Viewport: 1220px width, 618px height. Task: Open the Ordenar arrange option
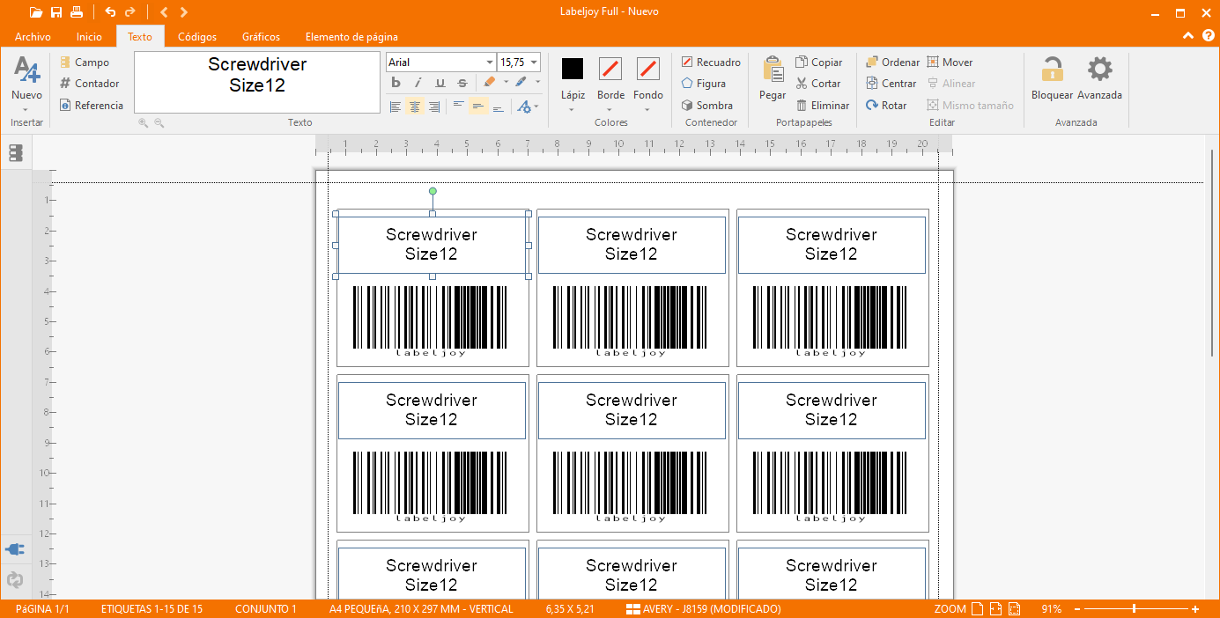[892, 63]
